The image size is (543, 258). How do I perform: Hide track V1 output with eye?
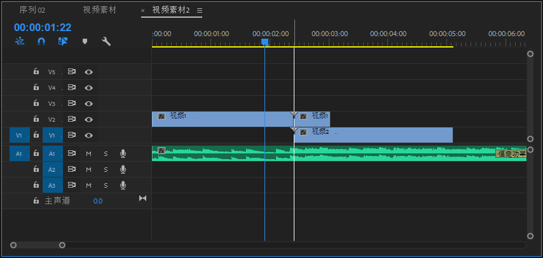click(x=88, y=136)
